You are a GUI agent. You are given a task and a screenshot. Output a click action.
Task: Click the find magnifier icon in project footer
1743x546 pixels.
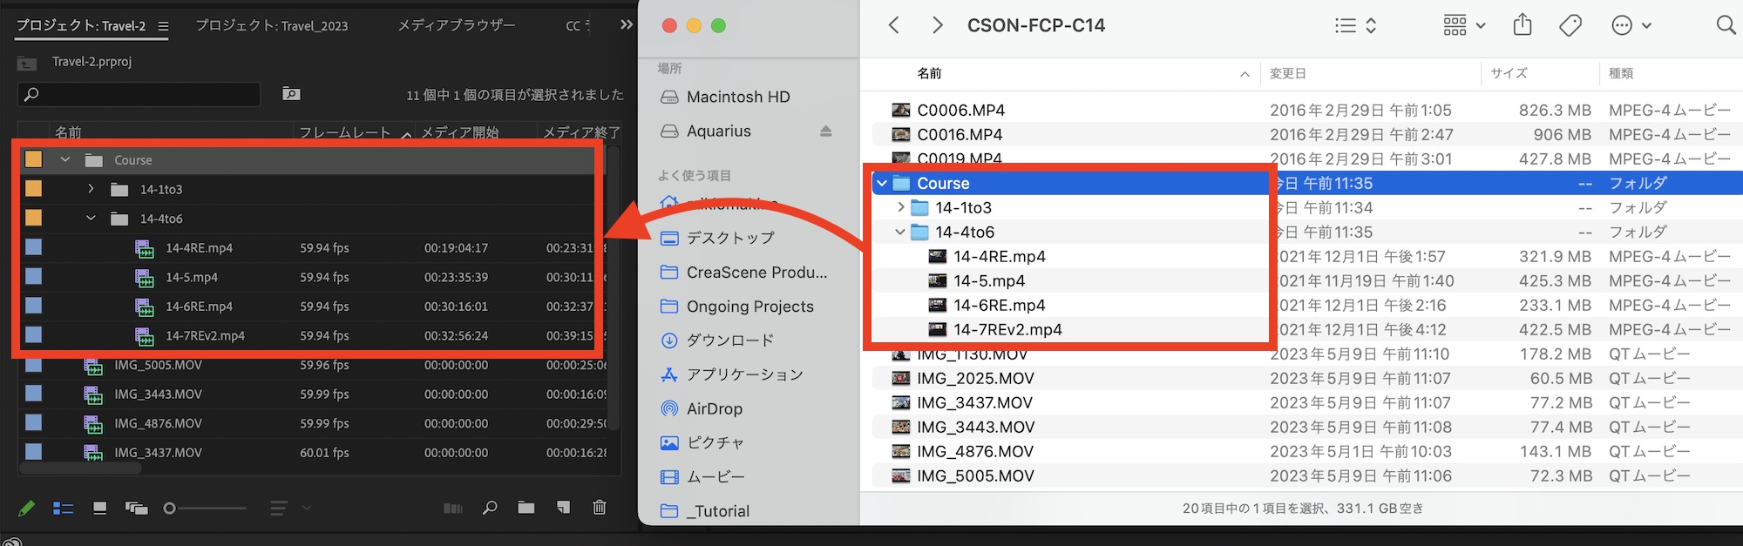490,508
